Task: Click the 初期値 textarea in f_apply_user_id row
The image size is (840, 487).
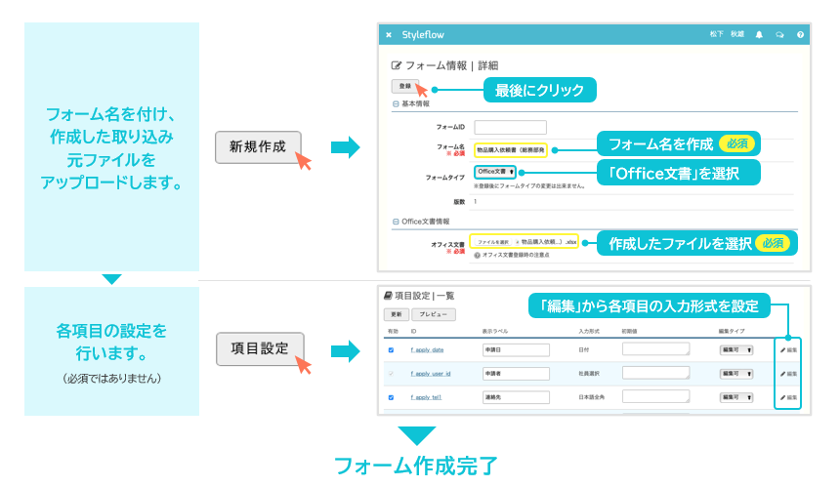Action: (655, 373)
